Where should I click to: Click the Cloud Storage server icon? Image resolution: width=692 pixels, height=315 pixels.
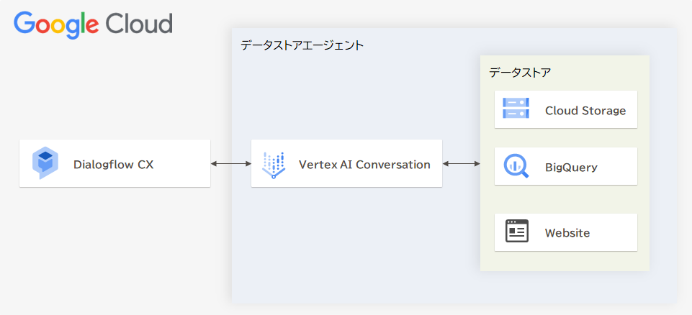click(x=516, y=109)
